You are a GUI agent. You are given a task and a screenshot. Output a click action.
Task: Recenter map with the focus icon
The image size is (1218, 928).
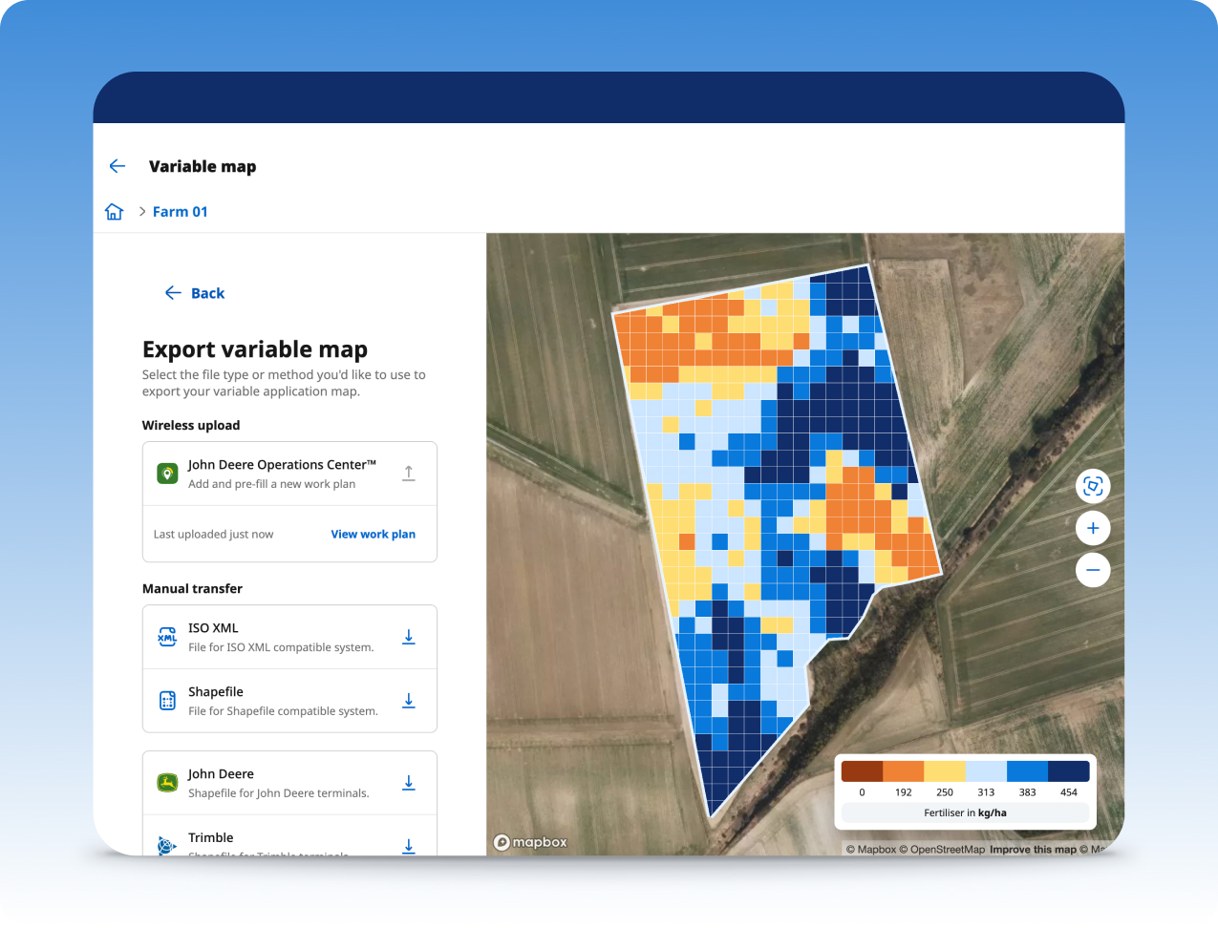click(x=1093, y=486)
